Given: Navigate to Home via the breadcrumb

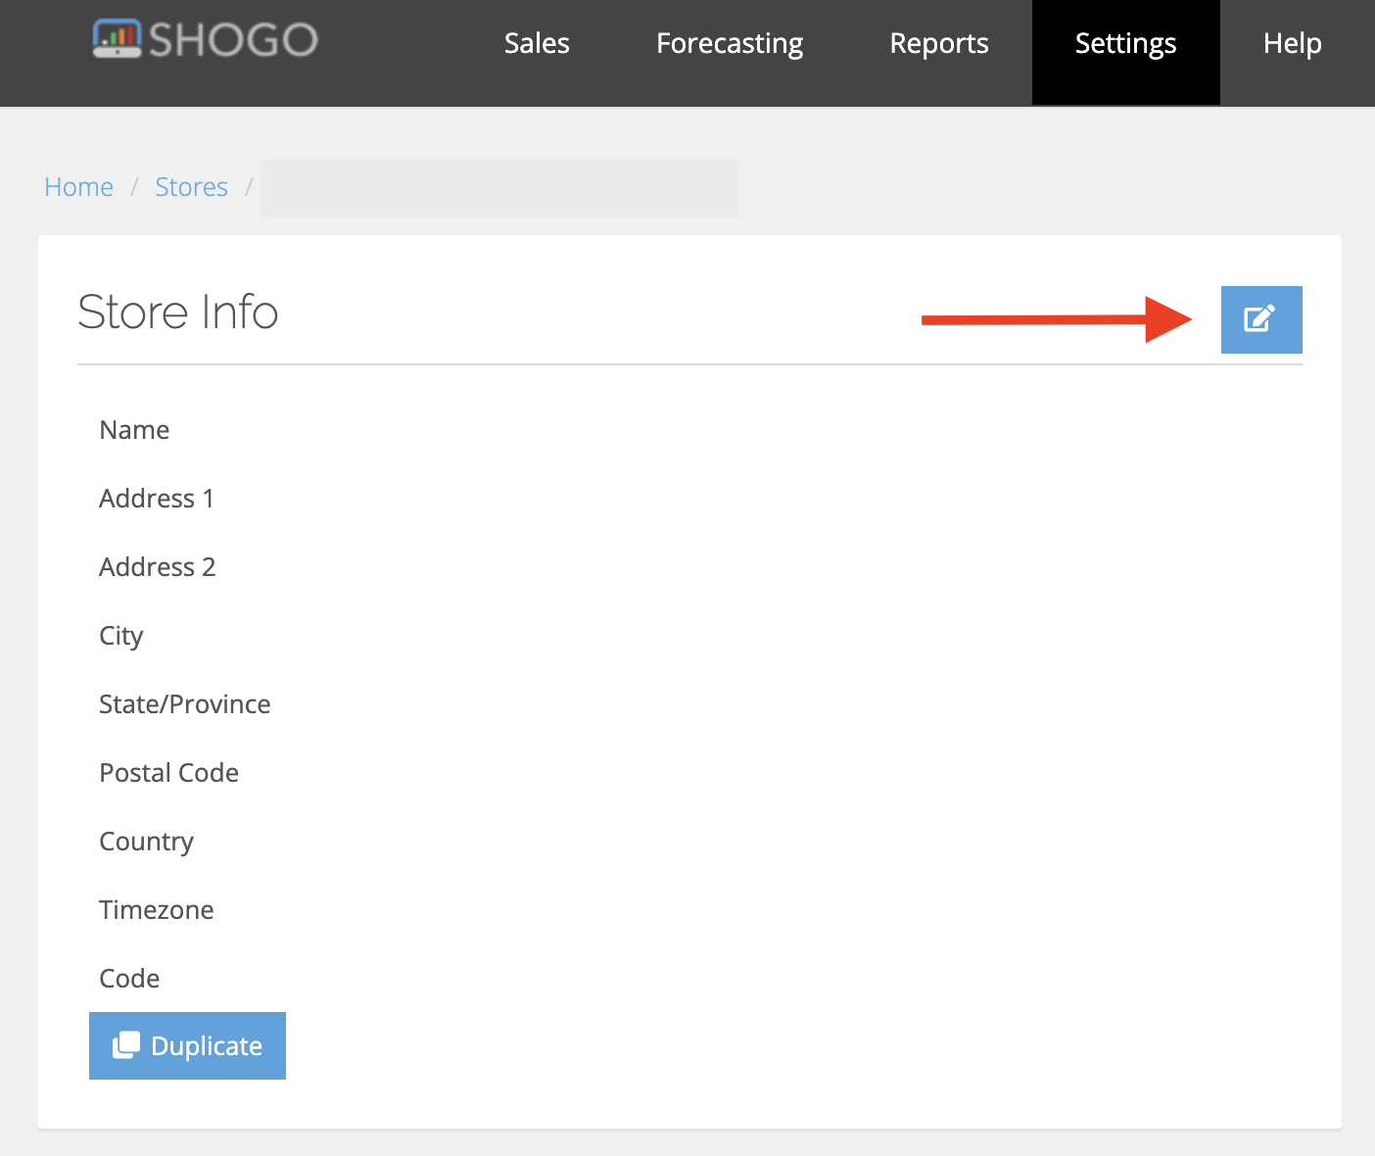Looking at the screenshot, I should tap(78, 186).
